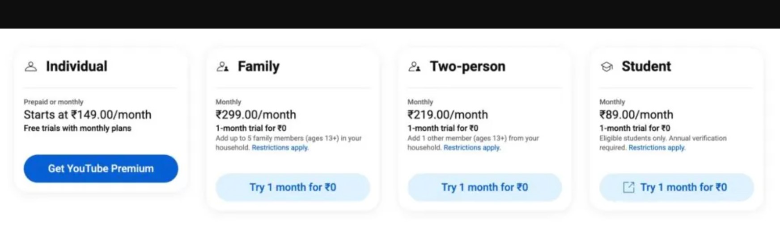Click the ₹89.00/month Student price text
The height and width of the screenshot is (228, 780).
tap(636, 115)
